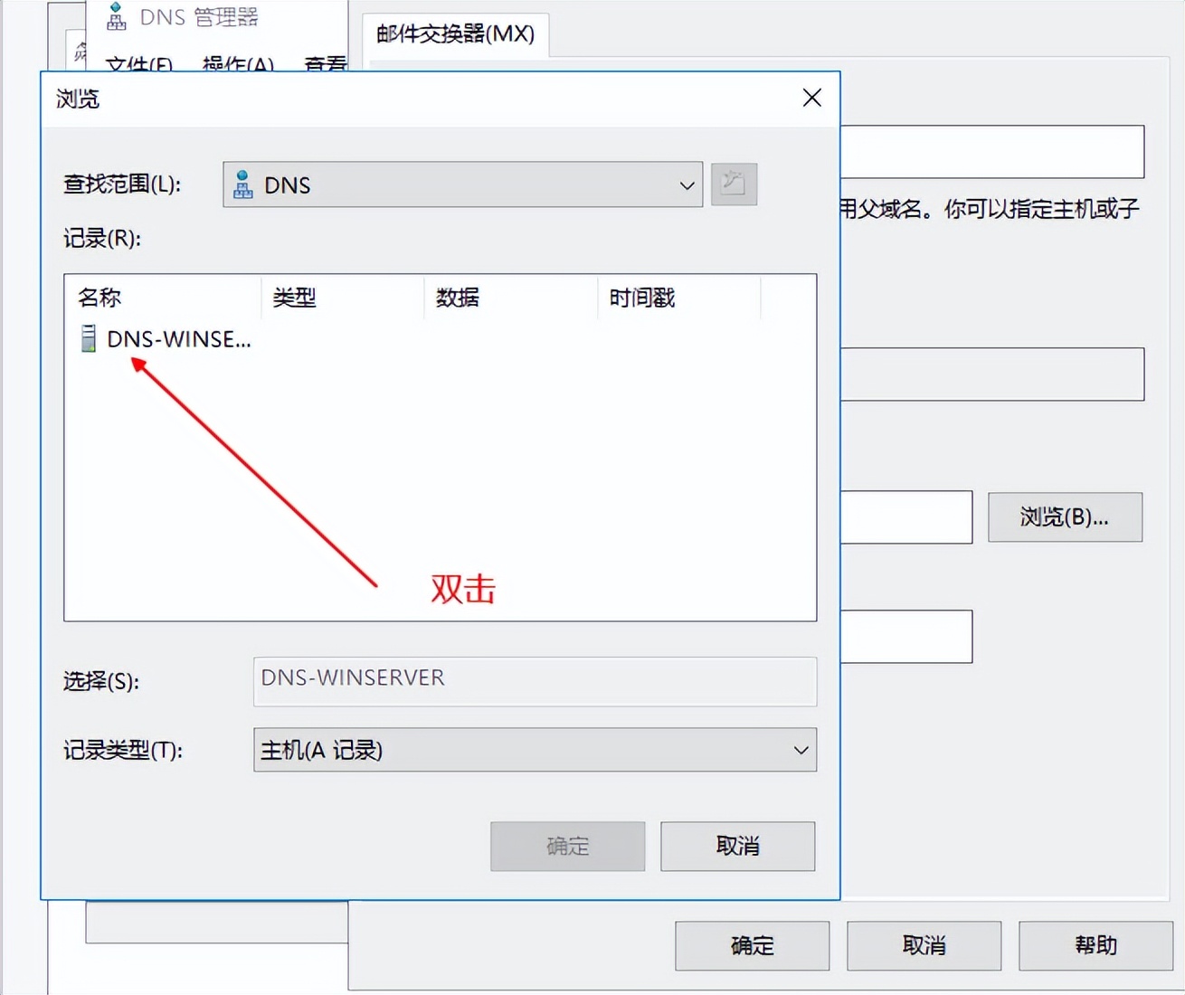Expand the record type selection list

tap(800, 750)
